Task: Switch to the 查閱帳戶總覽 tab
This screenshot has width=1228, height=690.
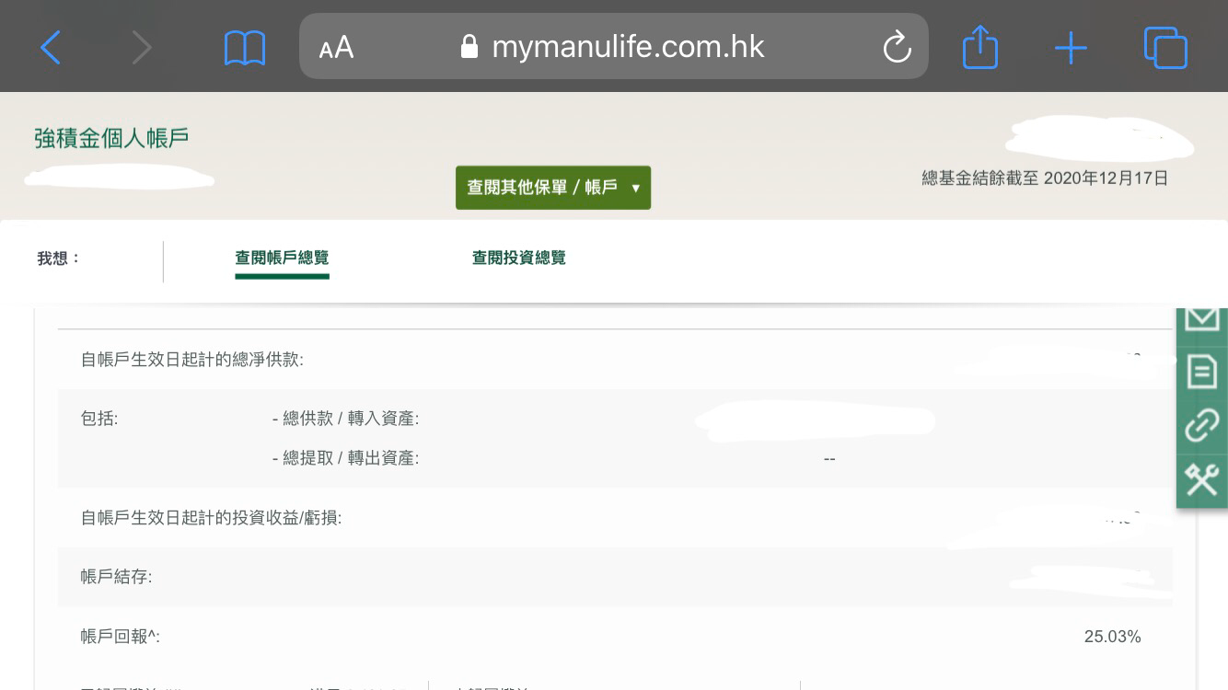Action: (282, 258)
